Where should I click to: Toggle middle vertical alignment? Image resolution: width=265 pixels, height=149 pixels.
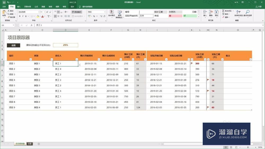tap(58, 12)
